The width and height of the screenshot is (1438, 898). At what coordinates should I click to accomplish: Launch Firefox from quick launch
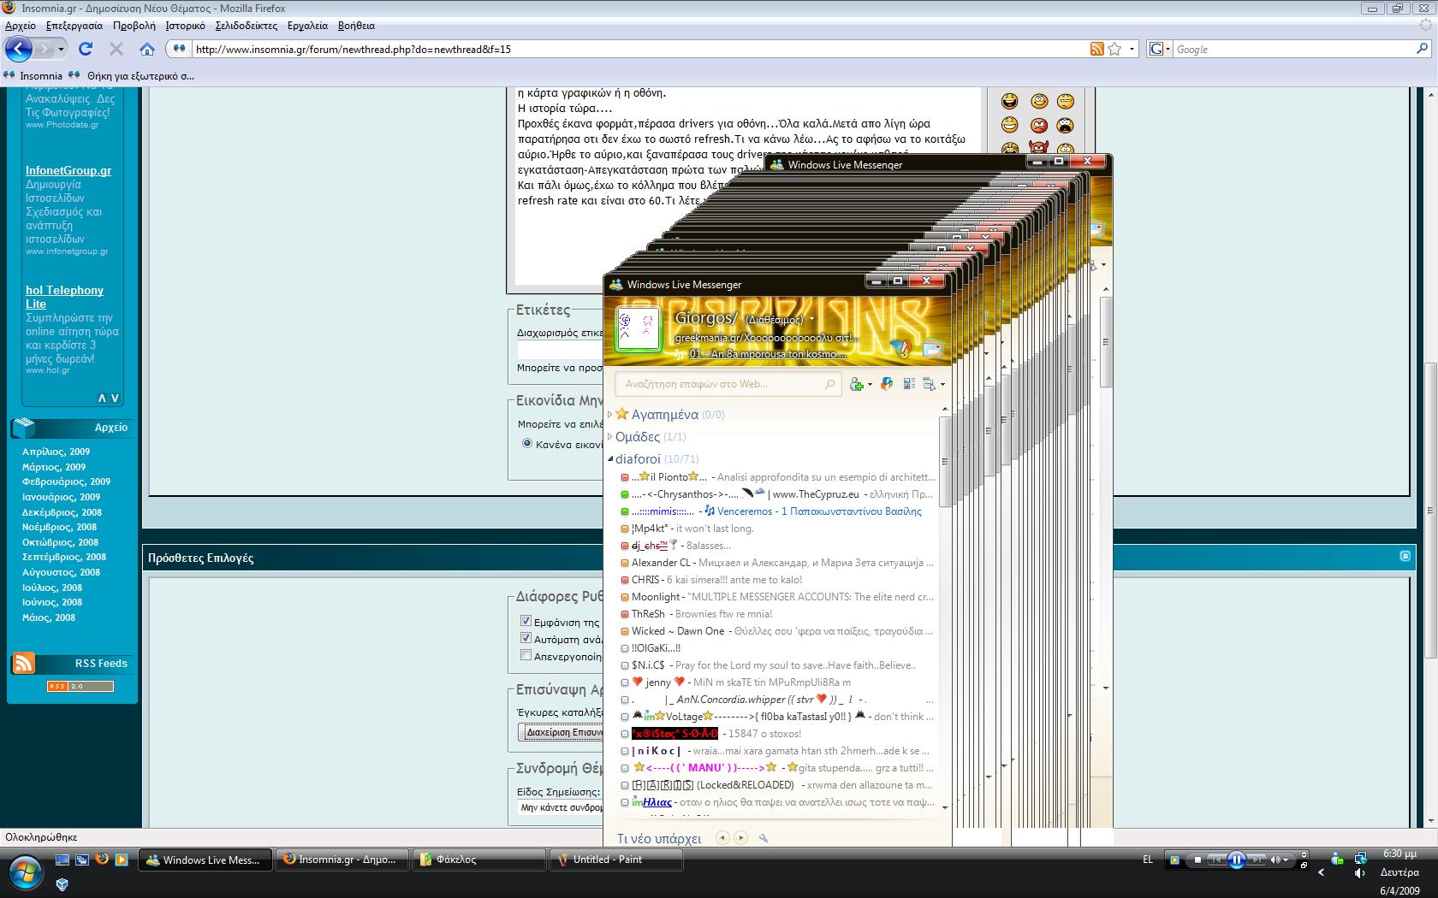click(x=102, y=859)
